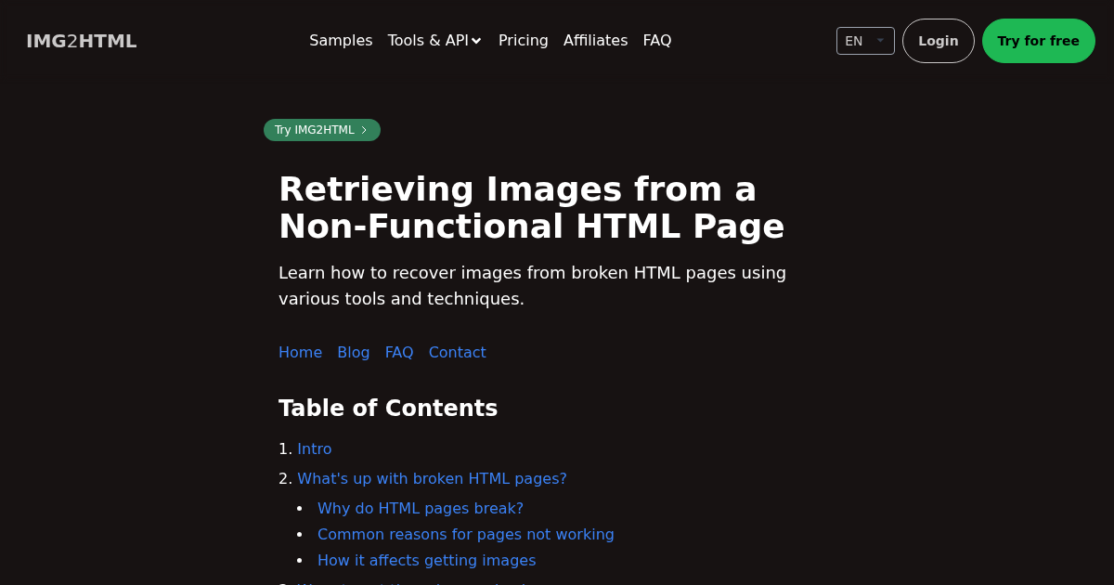This screenshot has height=585, width=1114.
Task: Open the FAQ breadcrumb link
Action: click(399, 352)
